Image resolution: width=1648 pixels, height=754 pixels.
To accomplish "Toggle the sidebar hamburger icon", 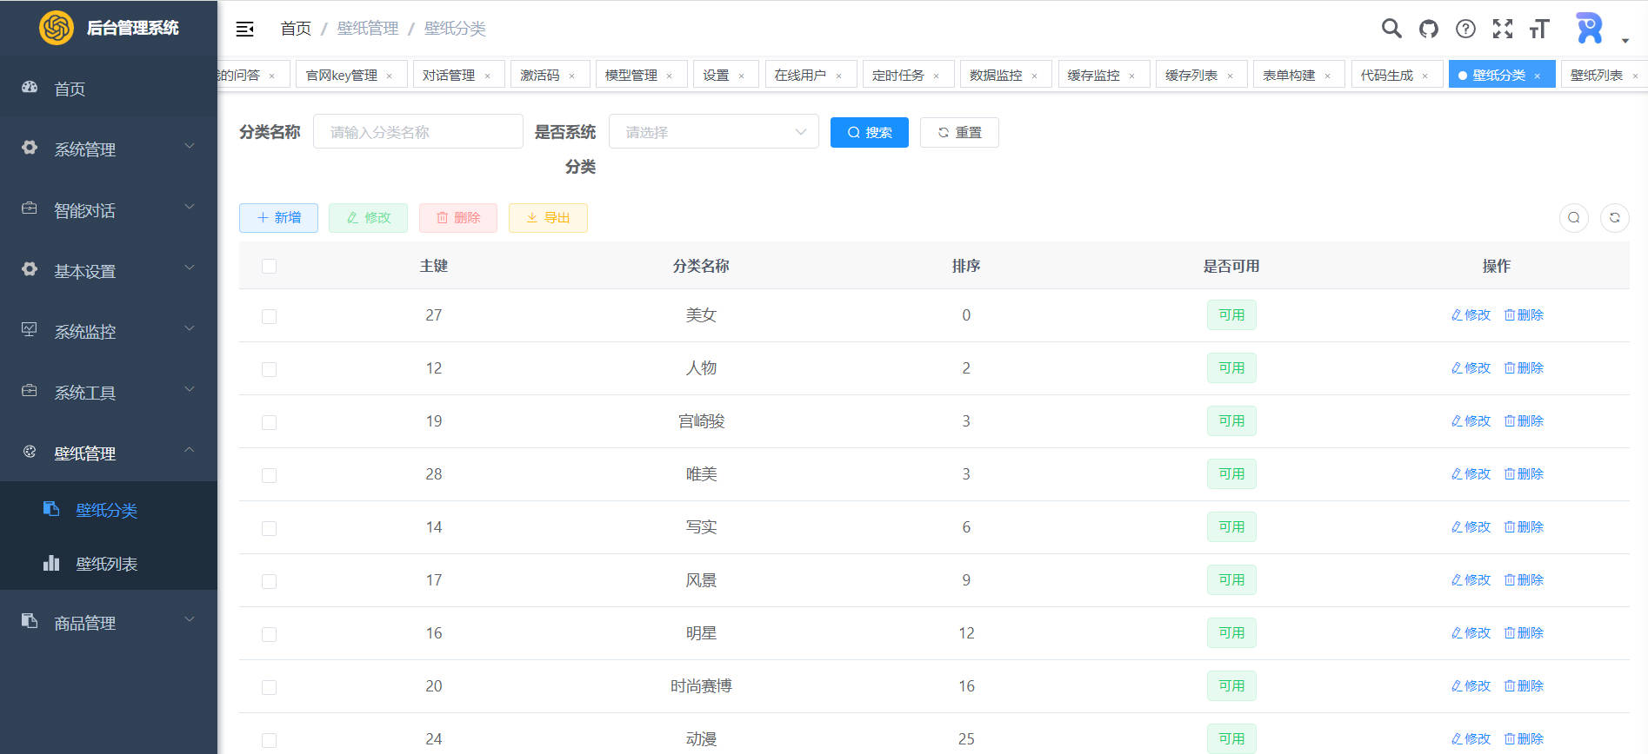I will (245, 29).
